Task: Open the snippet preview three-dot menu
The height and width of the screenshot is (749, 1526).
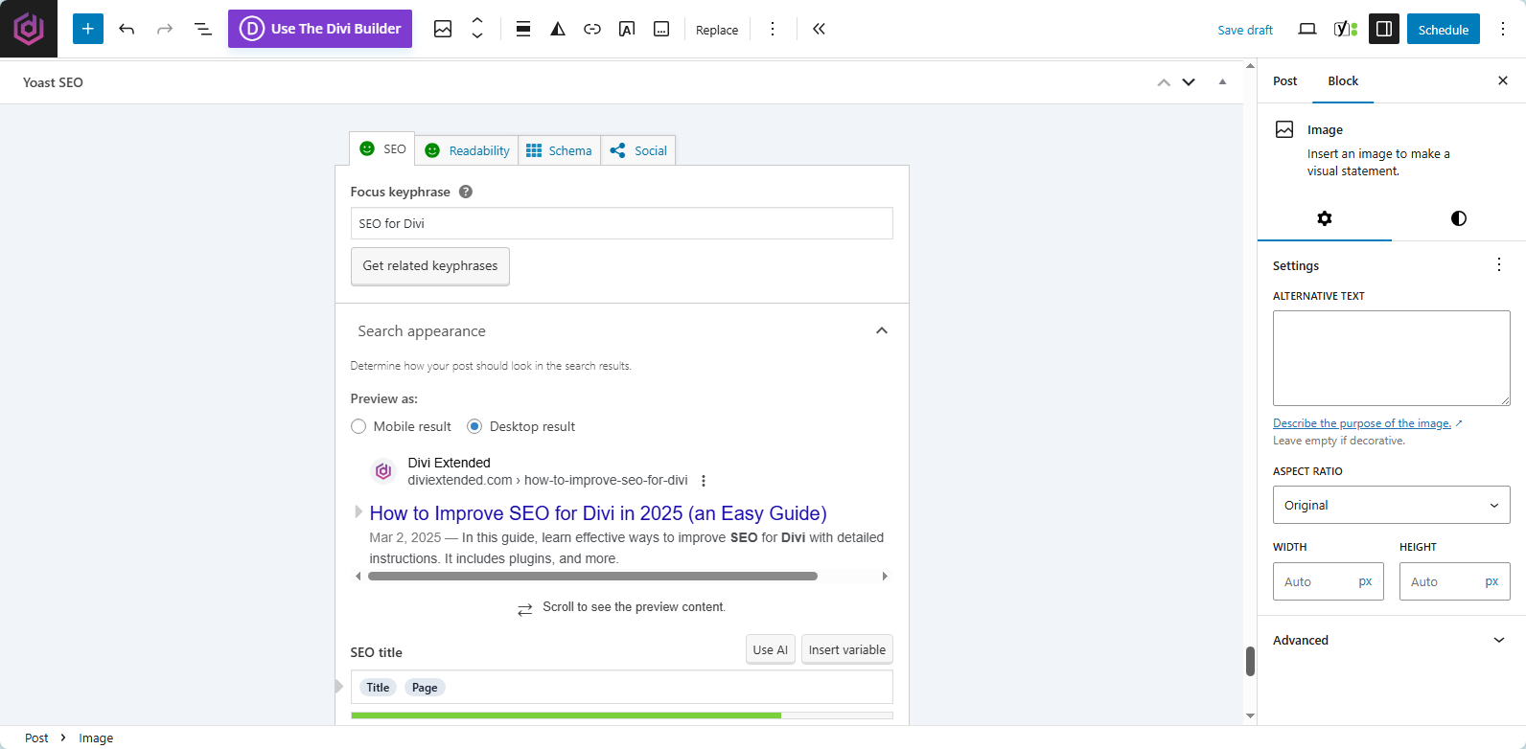Action: click(x=704, y=481)
